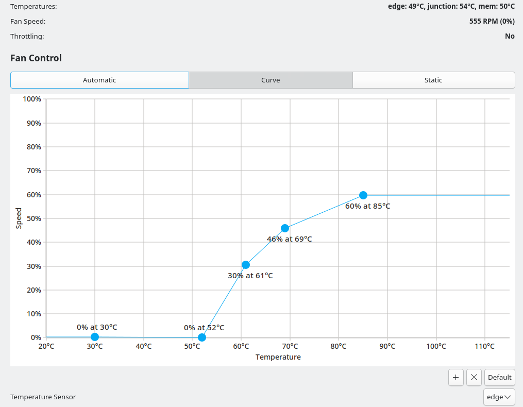Click the edge/junction/mem temperature readings
The height and width of the screenshot is (407, 523).
click(451, 6)
